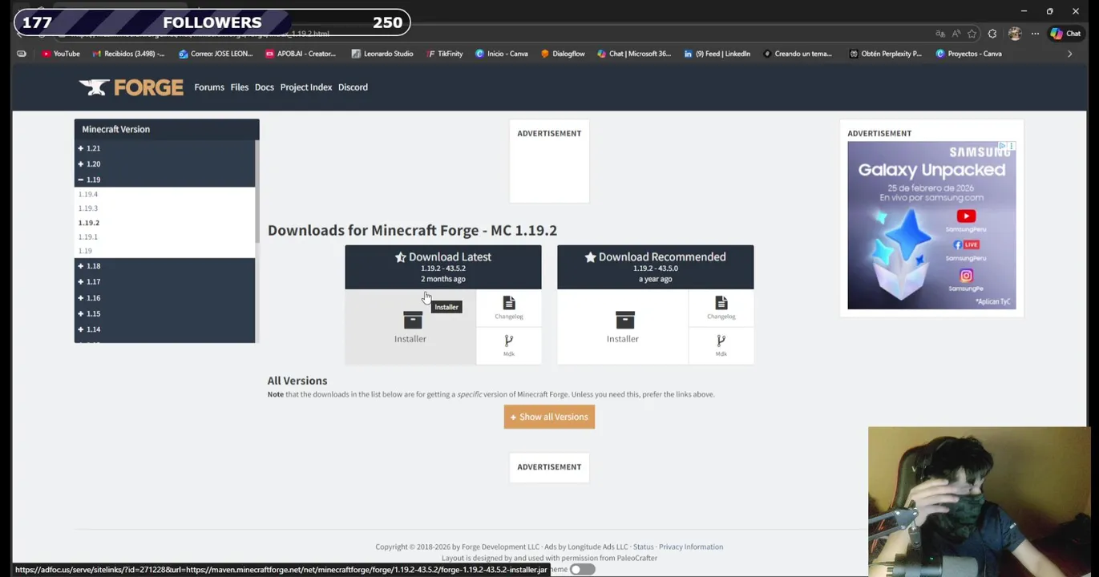Select version 1.19.3 in the list
Screen dimensions: 1099x577
(x=88, y=208)
